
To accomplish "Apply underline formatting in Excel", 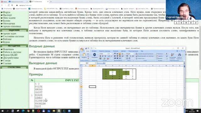I will [105, 56].
